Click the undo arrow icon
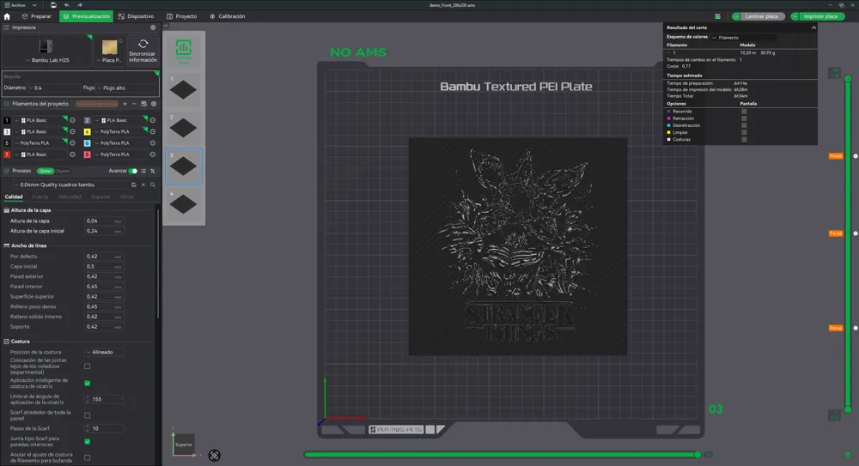Screen dimensions: 859x466 66,5
